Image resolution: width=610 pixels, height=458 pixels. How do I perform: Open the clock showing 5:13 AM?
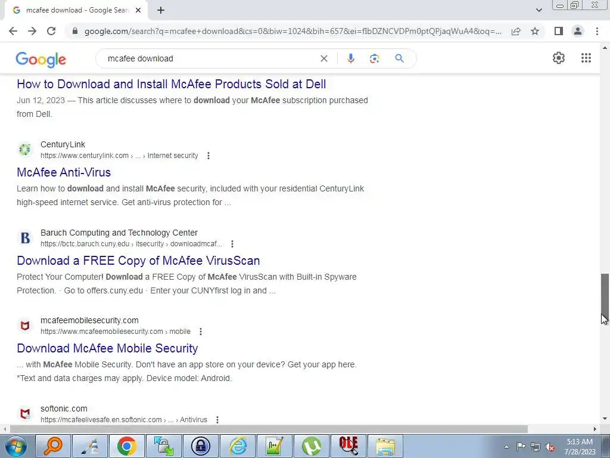[x=580, y=447]
